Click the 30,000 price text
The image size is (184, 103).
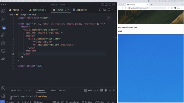[120, 31]
